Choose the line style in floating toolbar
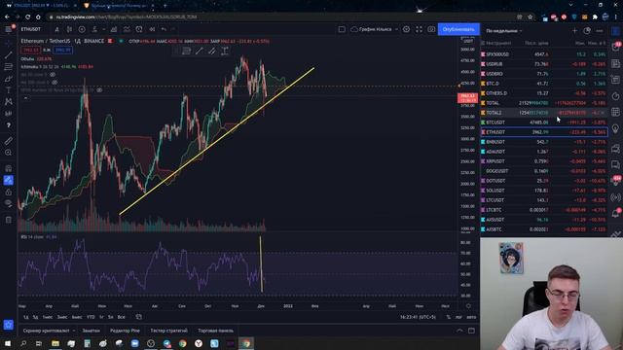This screenshot has width=623, height=350. click(x=187, y=51)
